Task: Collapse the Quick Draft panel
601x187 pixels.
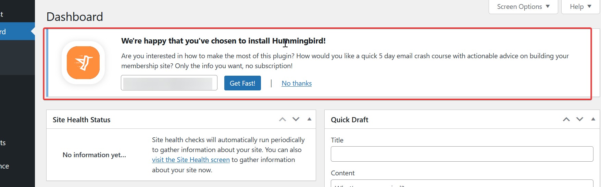Action: tap(593, 119)
